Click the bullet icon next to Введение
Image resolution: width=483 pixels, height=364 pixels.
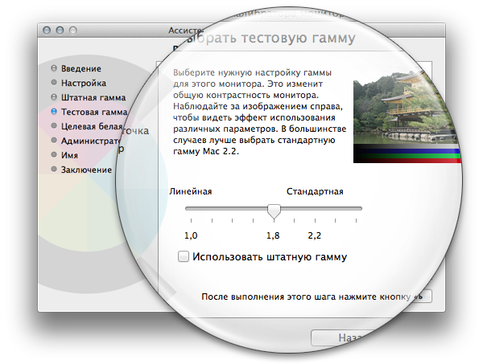point(54,68)
